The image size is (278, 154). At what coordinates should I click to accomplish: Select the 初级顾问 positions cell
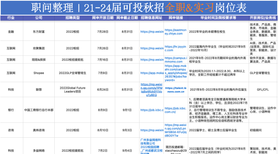pyautogui.click(x=263, y=130)
